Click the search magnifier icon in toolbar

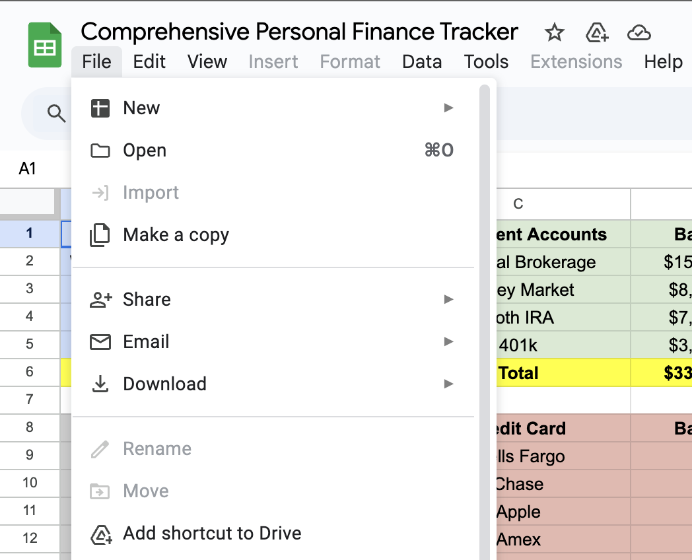click(x=57, y=114)
